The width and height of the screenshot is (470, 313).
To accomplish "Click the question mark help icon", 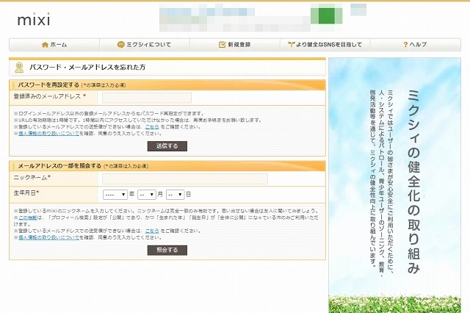I will click(x=405, y=45).
